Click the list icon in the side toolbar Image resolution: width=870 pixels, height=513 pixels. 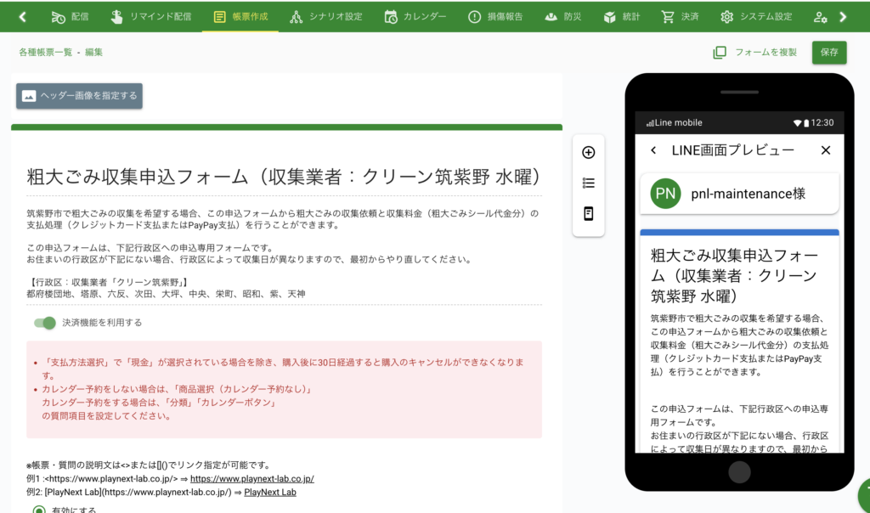click(588, 183)
